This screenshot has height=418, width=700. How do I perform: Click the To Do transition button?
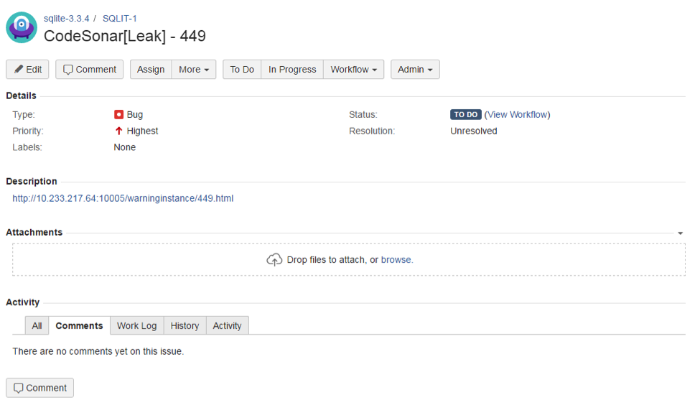pos(242,70)
